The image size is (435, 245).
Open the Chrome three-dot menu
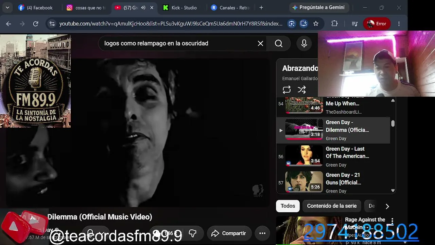click(399, 23)
